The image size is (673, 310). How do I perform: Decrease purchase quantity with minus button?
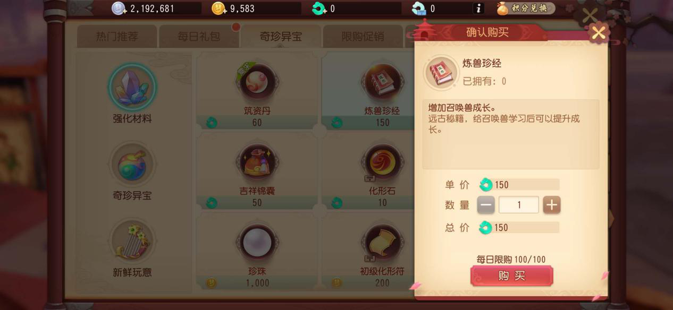[x=486, y=205]
